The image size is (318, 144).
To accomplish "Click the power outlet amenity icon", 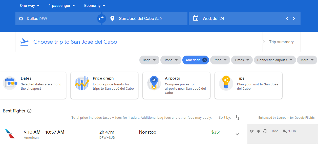I will (258, 131).
